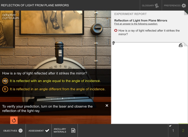Click the wall light switch knob
188x137 pixels.
click(97, 29)
